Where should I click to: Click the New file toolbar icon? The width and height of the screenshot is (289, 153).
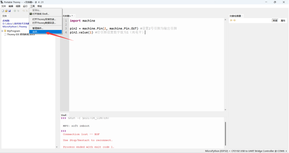[x=3, y=11]
